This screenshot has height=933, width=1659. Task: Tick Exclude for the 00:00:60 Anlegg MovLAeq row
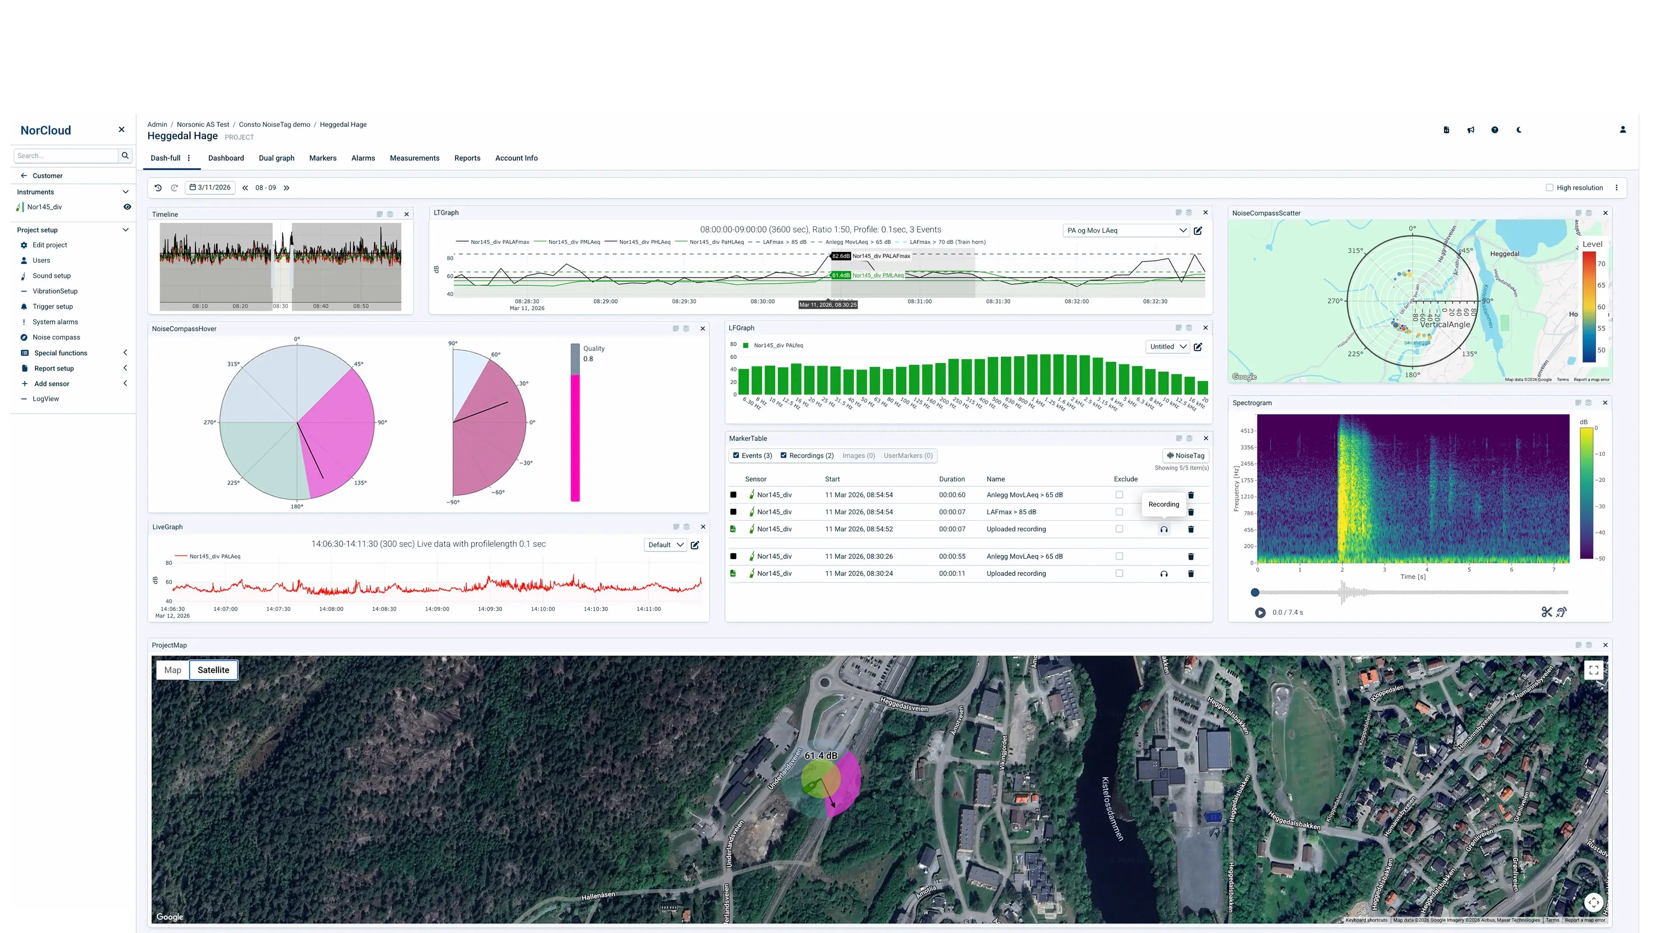tap(1119, 495)
